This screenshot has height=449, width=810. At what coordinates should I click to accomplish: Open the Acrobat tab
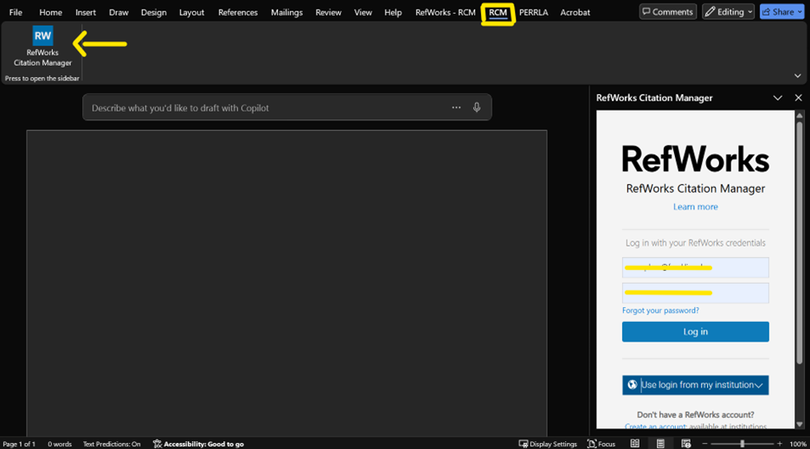[575, 12]
